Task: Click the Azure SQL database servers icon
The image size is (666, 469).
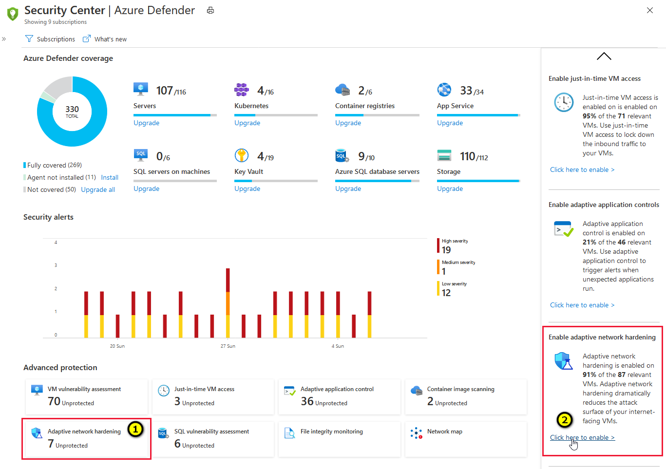Action: tap(343, 156)
